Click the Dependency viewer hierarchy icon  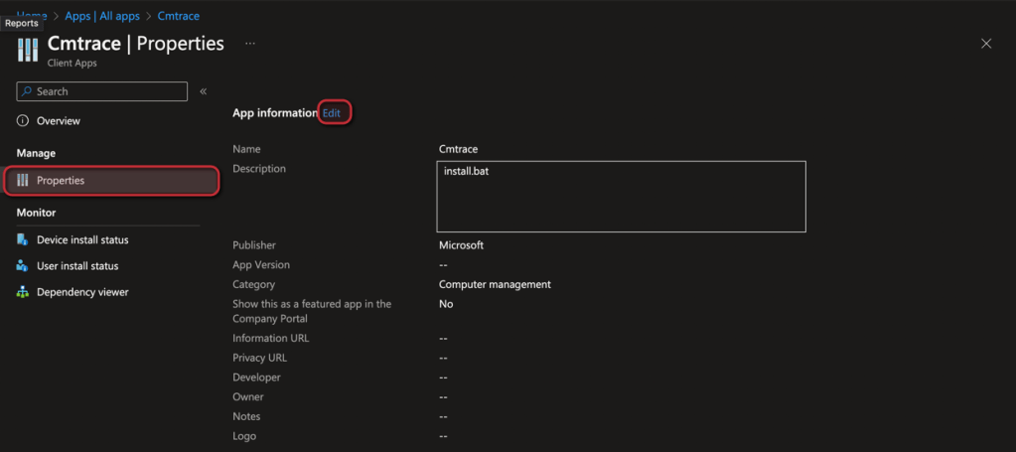tap(23, 292)
